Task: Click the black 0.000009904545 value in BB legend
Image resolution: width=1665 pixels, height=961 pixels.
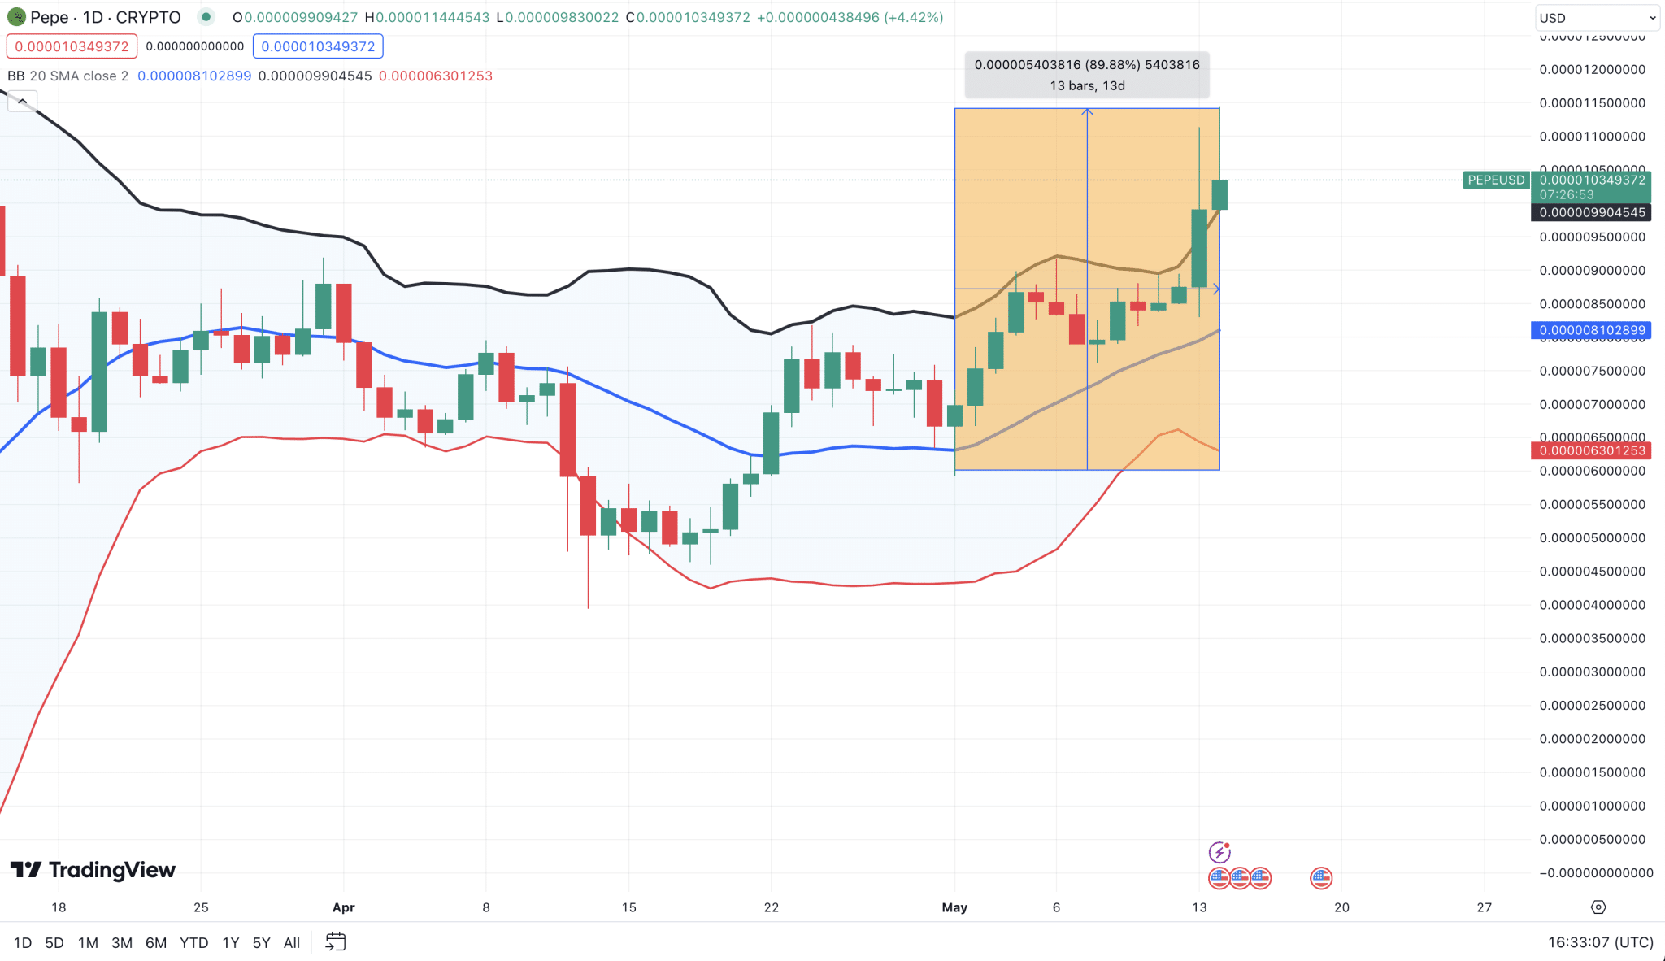Action: click(x=315, y=76)
